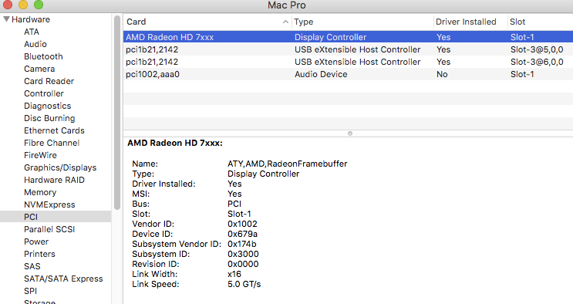Select SPI in the sidebar
The image size is (573, 304).
[x=30, y=291]
